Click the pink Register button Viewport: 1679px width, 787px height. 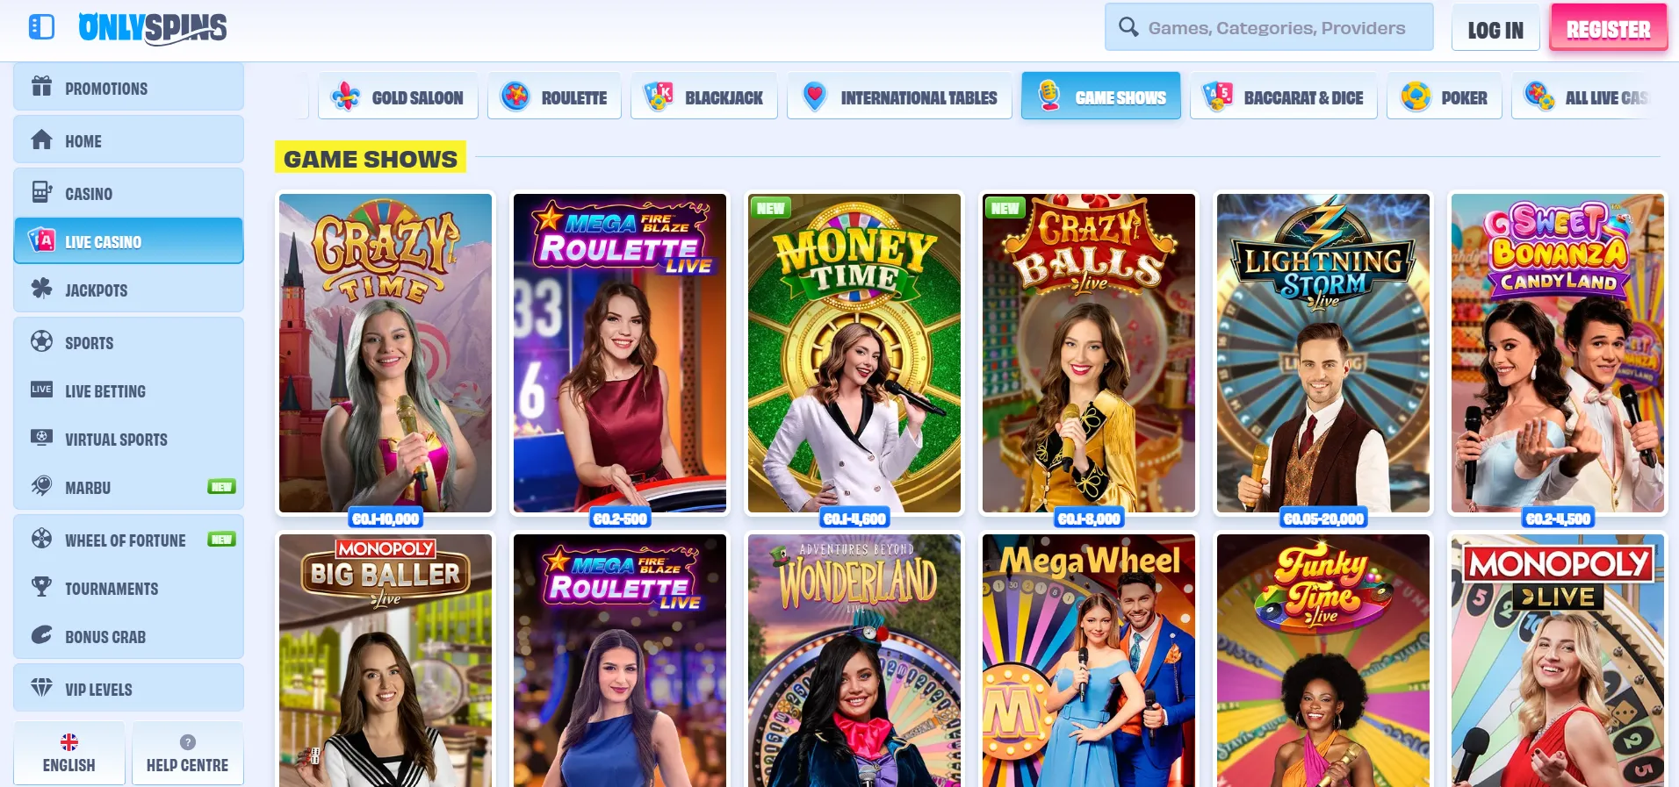point(1608,29)
